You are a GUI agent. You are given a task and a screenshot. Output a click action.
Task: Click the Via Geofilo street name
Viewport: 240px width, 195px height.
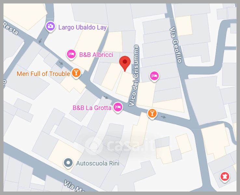point(176,45)
